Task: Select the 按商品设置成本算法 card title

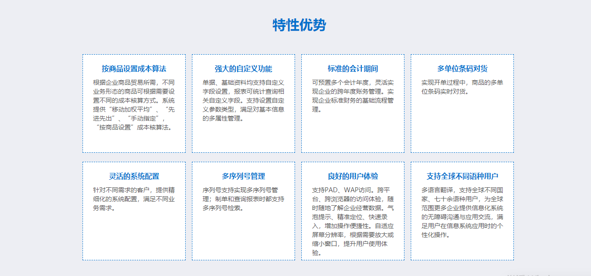Action: click(x=134, y=69)
